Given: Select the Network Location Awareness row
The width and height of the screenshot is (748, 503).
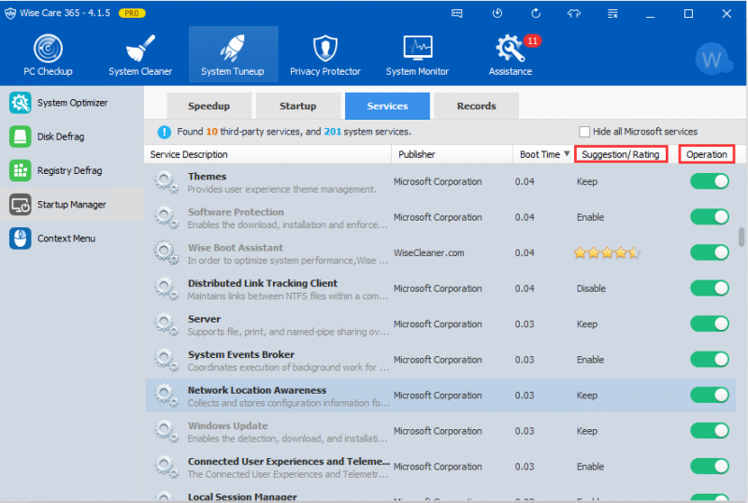Looking at the screenshot, I should coord(440,395).
